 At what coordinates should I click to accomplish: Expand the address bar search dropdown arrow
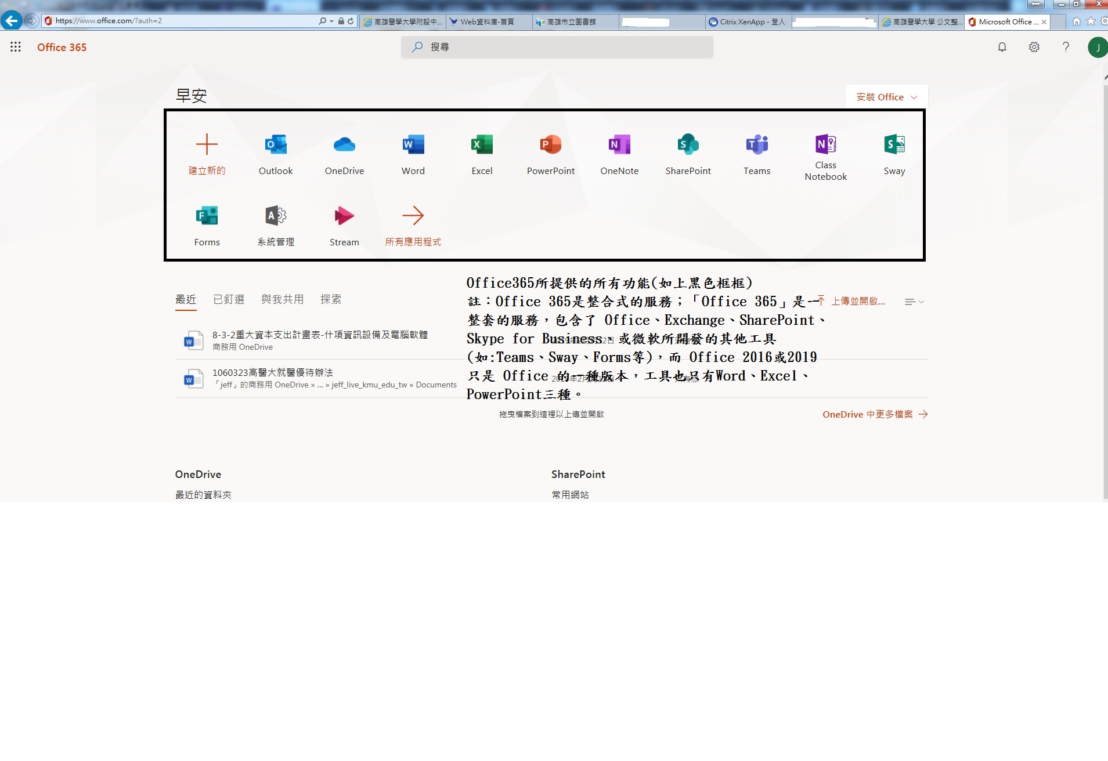click(x=331, y=21)
